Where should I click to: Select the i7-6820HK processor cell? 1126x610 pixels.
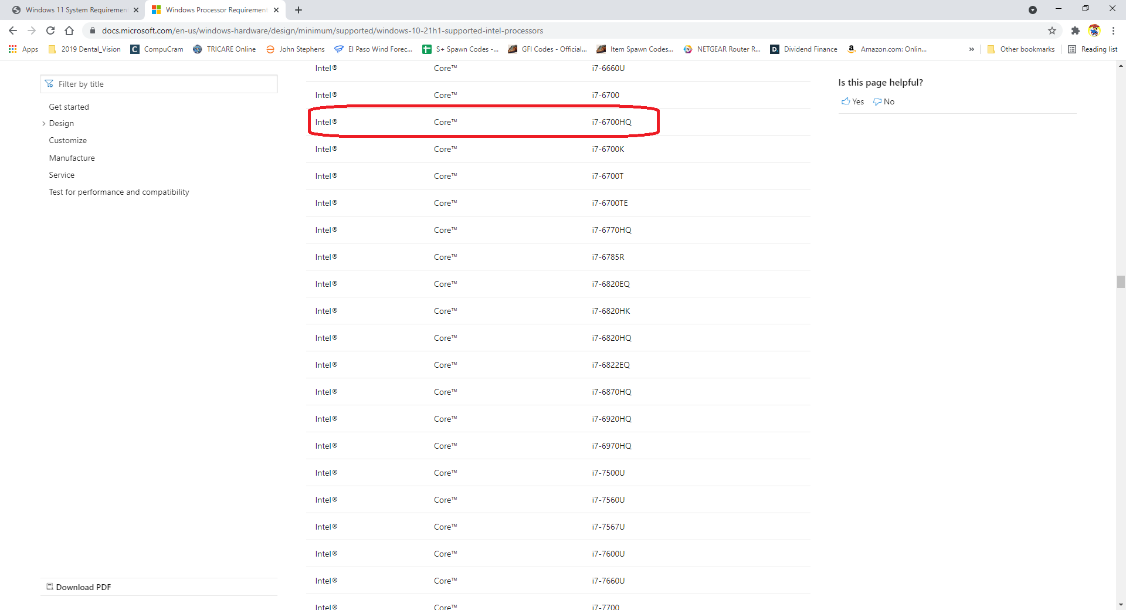pos(611,311)
